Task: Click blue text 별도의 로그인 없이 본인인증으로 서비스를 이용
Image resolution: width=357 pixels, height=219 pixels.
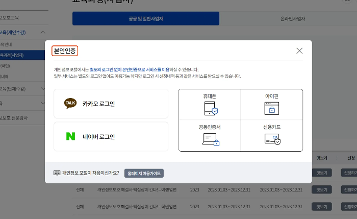Action: click(x=130, y=69)
